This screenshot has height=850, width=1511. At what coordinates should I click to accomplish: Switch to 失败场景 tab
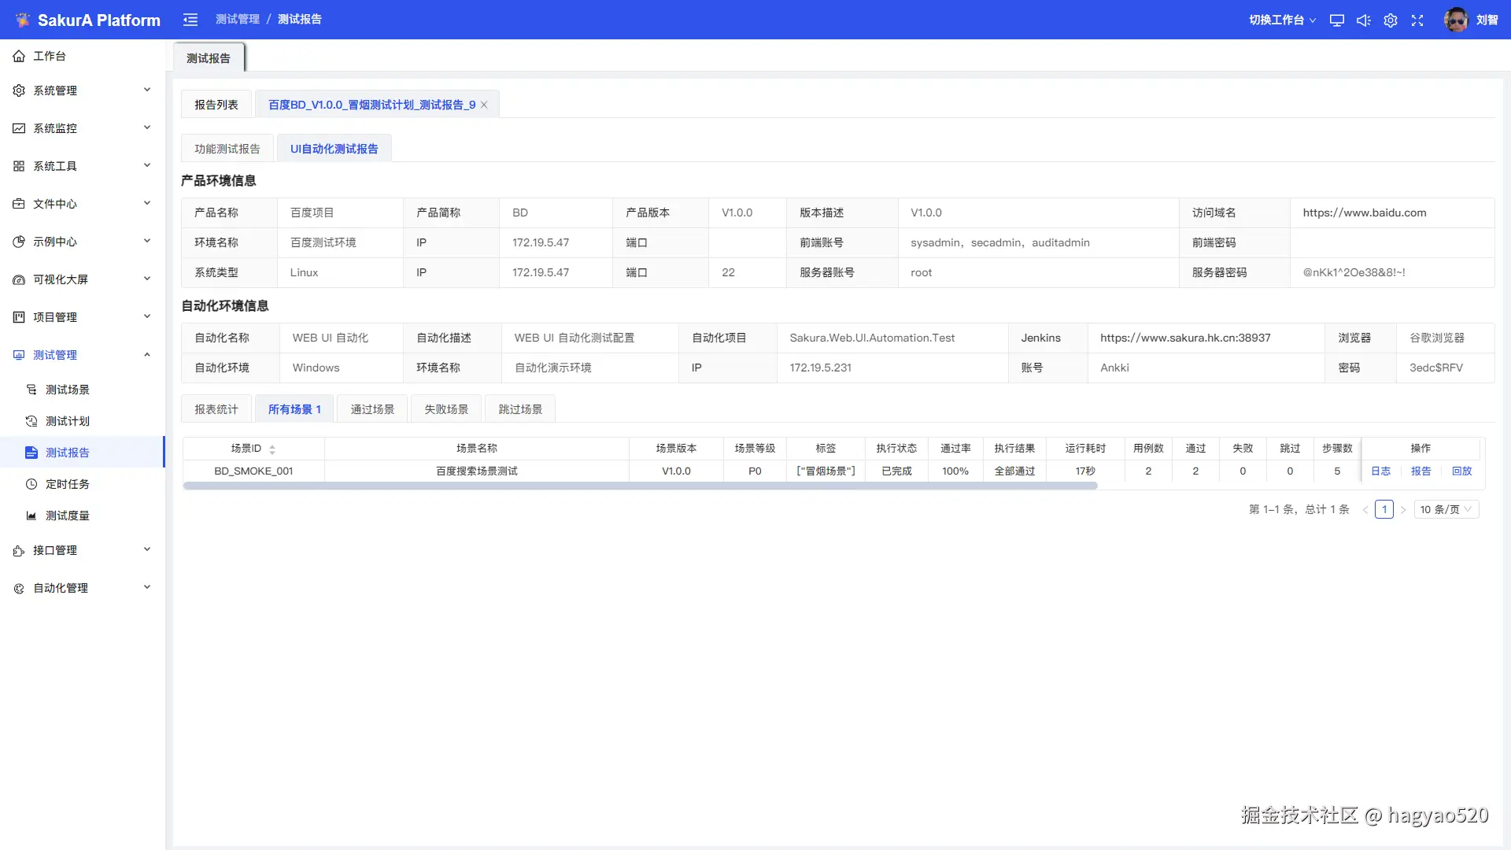(x=446, y=409)
